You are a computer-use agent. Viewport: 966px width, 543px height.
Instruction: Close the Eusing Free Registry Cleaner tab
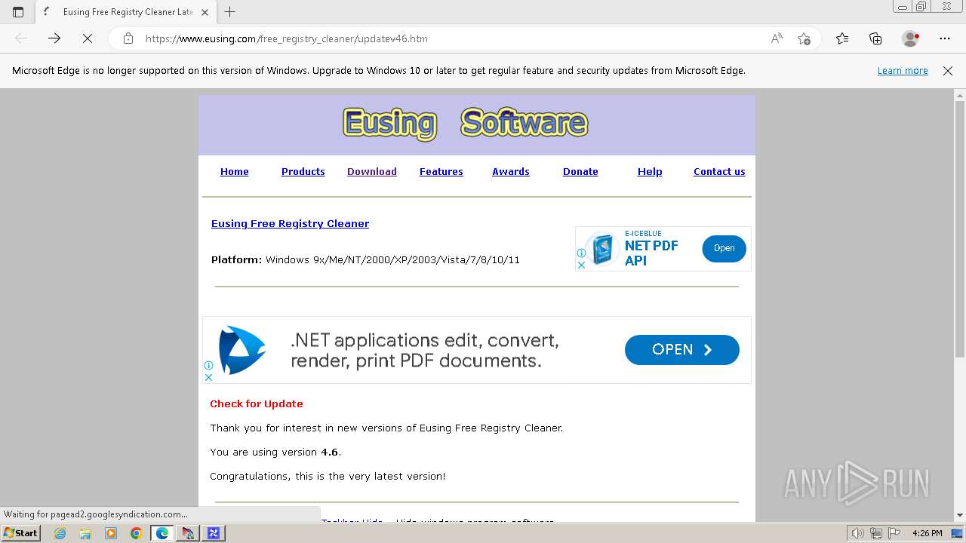[205, 12]
